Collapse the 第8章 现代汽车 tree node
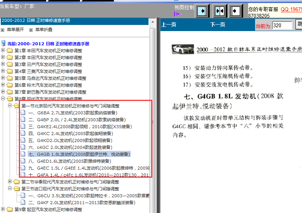This screenshot has height=213, width=302. coord(3,99)
